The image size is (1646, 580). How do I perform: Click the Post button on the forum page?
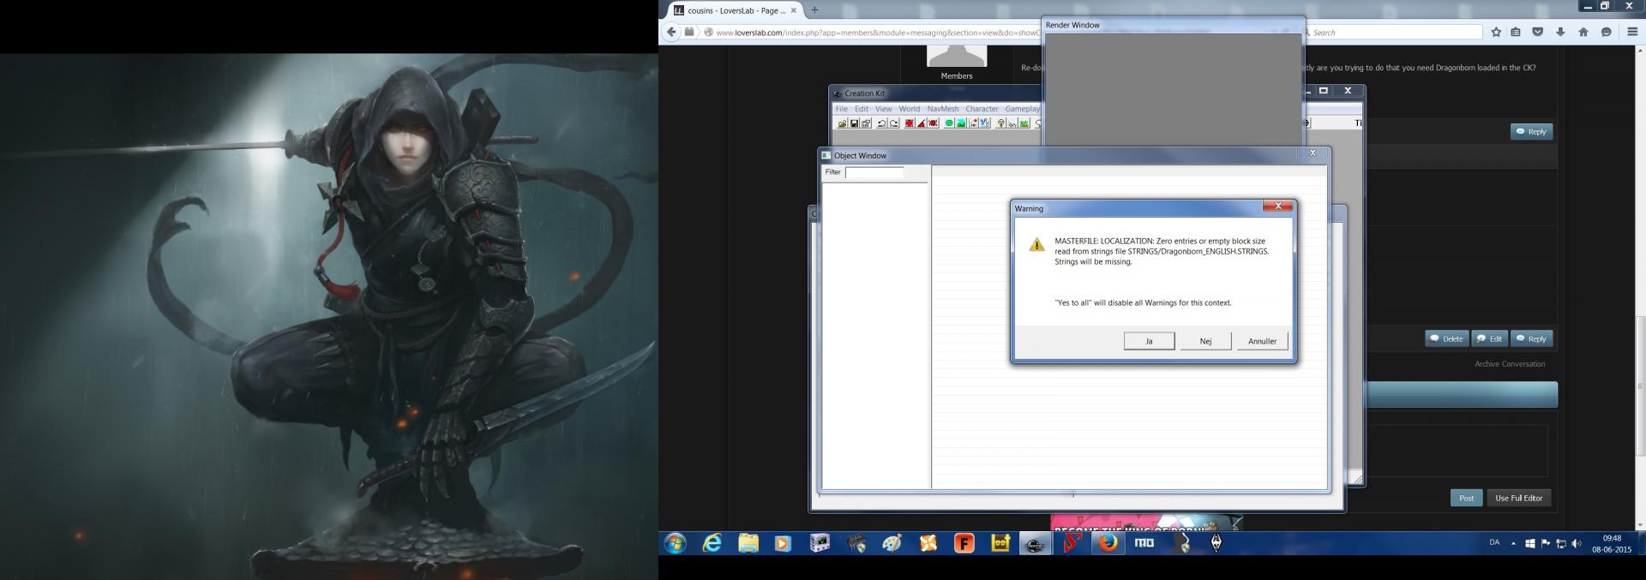pos(1467,498)
